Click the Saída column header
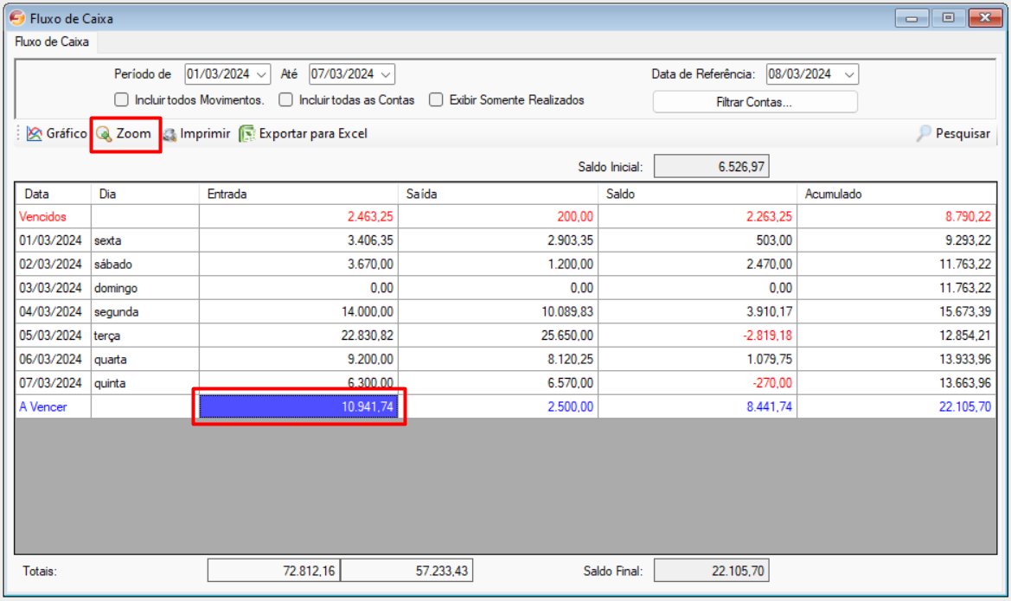The height and width of the screenshot is (601, 1011). click(498, 194)
